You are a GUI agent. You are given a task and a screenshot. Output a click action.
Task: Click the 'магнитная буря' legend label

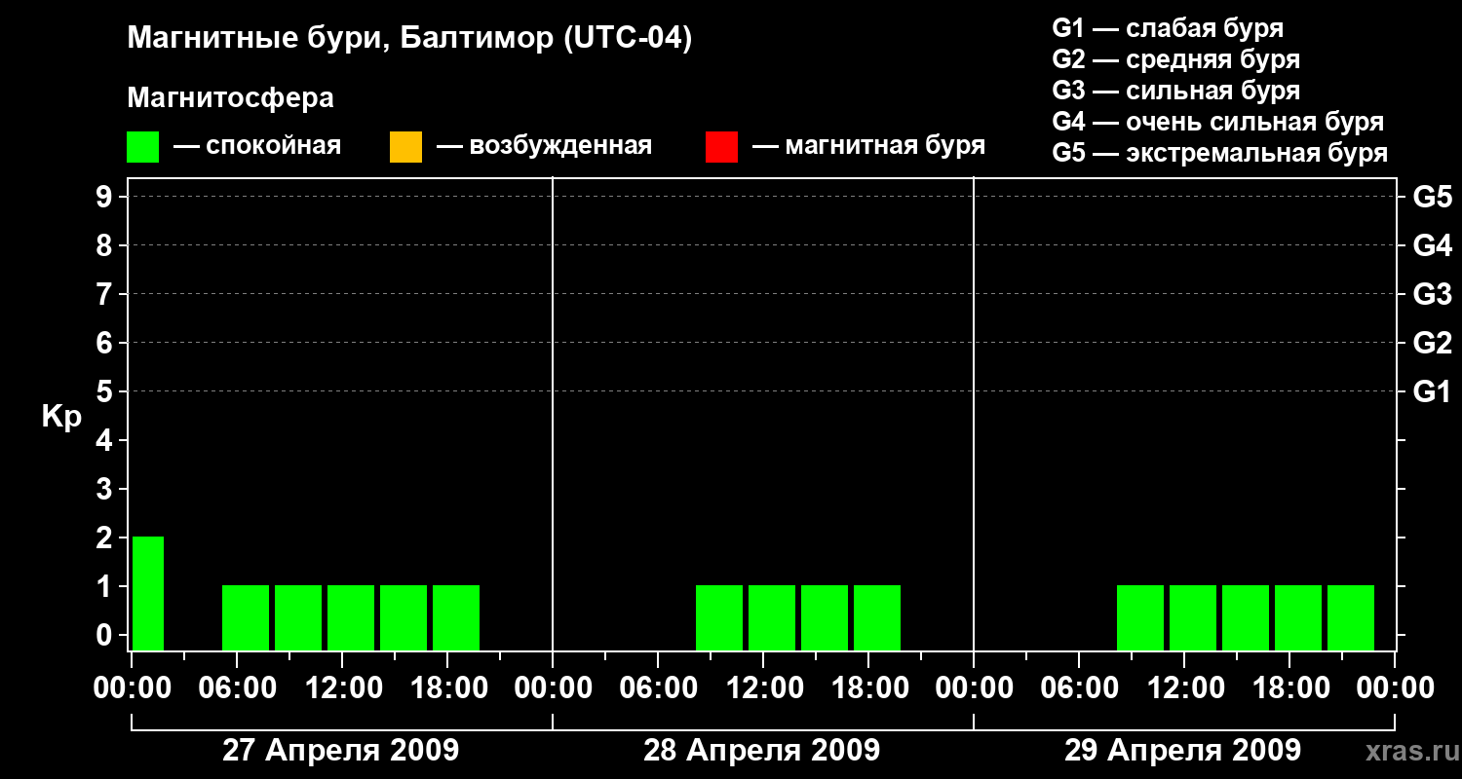pos(885,146)
